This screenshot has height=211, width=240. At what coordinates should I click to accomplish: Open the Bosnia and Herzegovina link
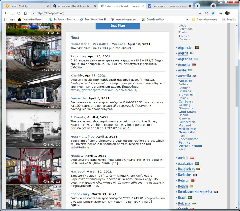[195, 192]
